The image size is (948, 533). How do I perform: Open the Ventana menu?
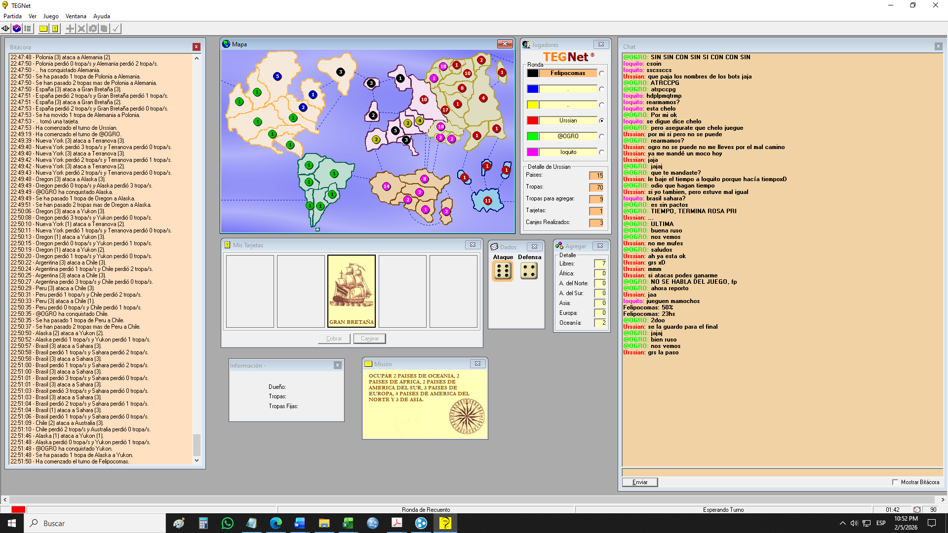tap(76, 16)
